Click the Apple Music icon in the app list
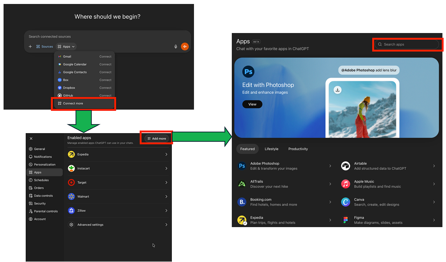This screenshot has width=446, height=262. pyautogui.click(x=346, y=184)
